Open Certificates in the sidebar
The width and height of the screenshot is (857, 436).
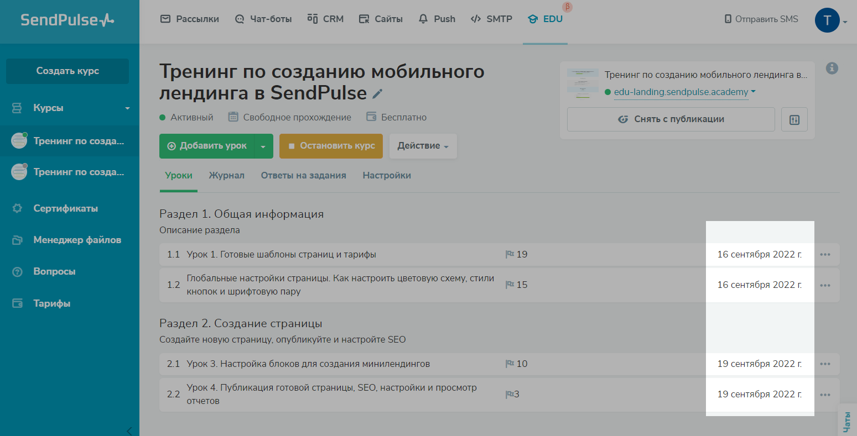(x=65, y=208)
